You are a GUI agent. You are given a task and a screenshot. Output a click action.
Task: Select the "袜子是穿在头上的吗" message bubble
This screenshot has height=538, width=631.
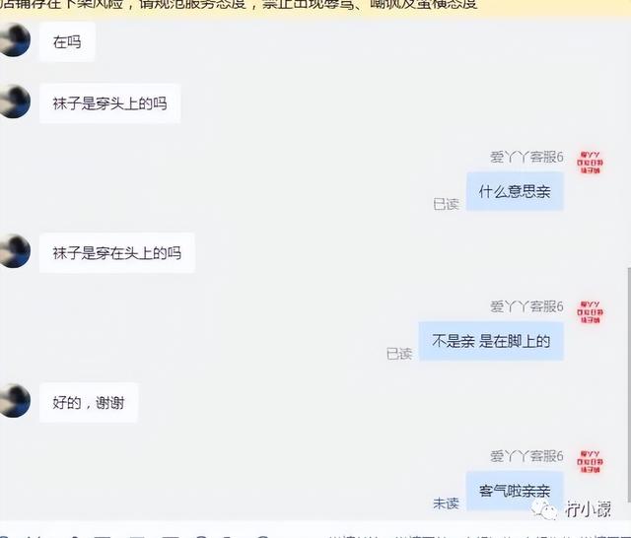(116, 253)
